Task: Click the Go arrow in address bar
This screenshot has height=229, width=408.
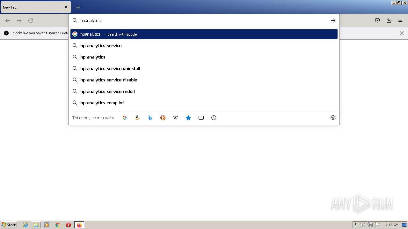Action: pyautogui.click(x=333, y=20)
